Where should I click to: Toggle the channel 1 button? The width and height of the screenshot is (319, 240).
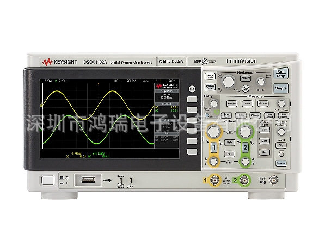point(214,147)
